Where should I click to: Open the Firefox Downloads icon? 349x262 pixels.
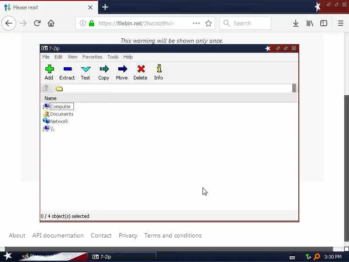click(x=296, y=23)
